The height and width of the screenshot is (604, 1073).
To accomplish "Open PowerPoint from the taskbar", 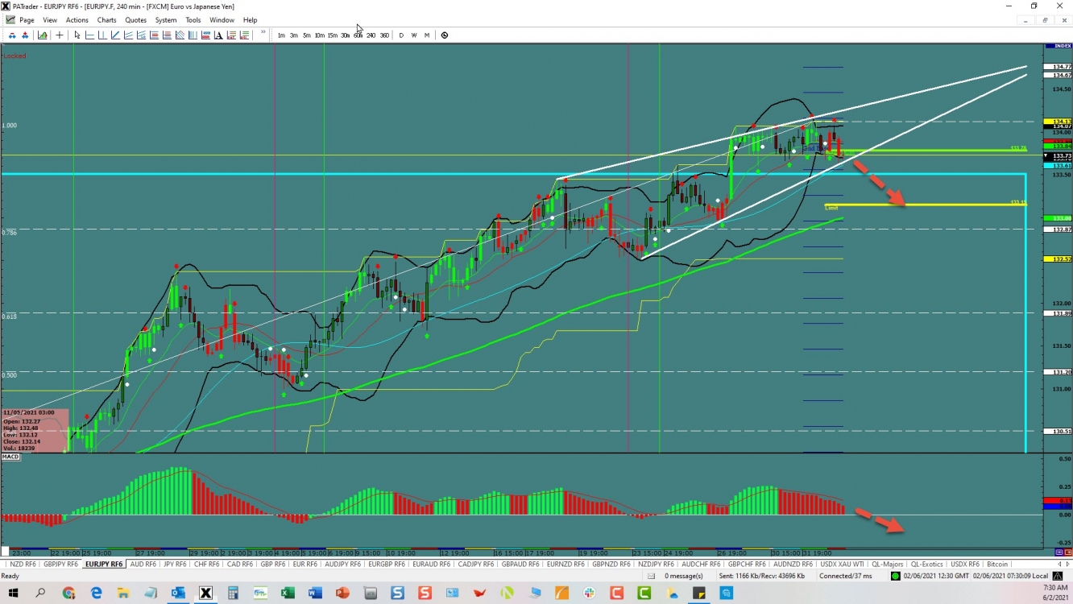I will [x=342, y=594].
